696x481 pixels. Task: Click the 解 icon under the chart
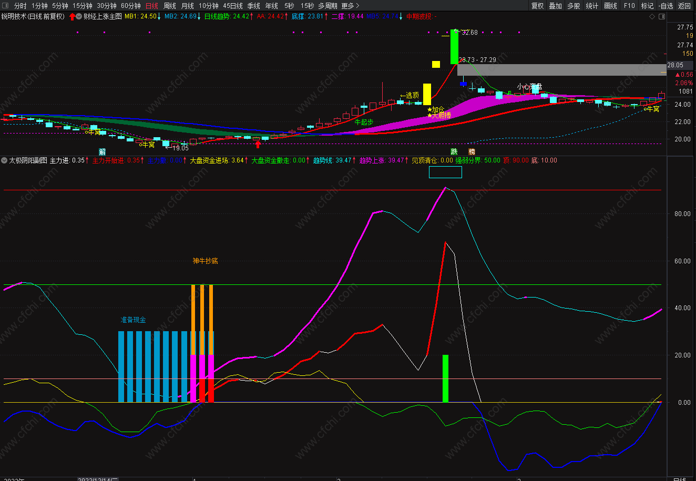[x=103, y=151]
